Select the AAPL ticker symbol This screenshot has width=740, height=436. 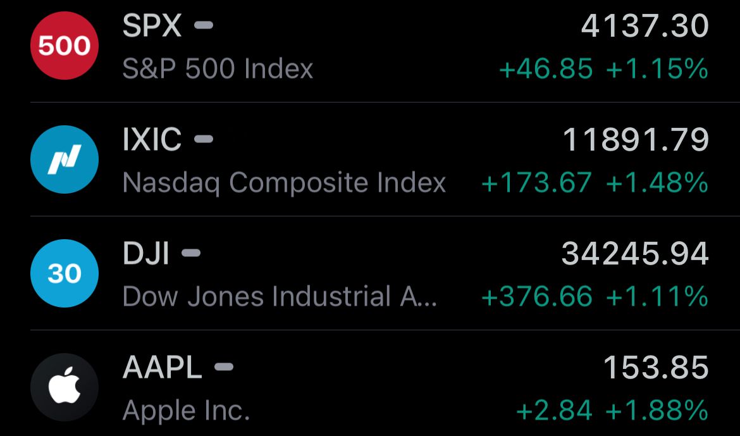[x=163, y=367]
